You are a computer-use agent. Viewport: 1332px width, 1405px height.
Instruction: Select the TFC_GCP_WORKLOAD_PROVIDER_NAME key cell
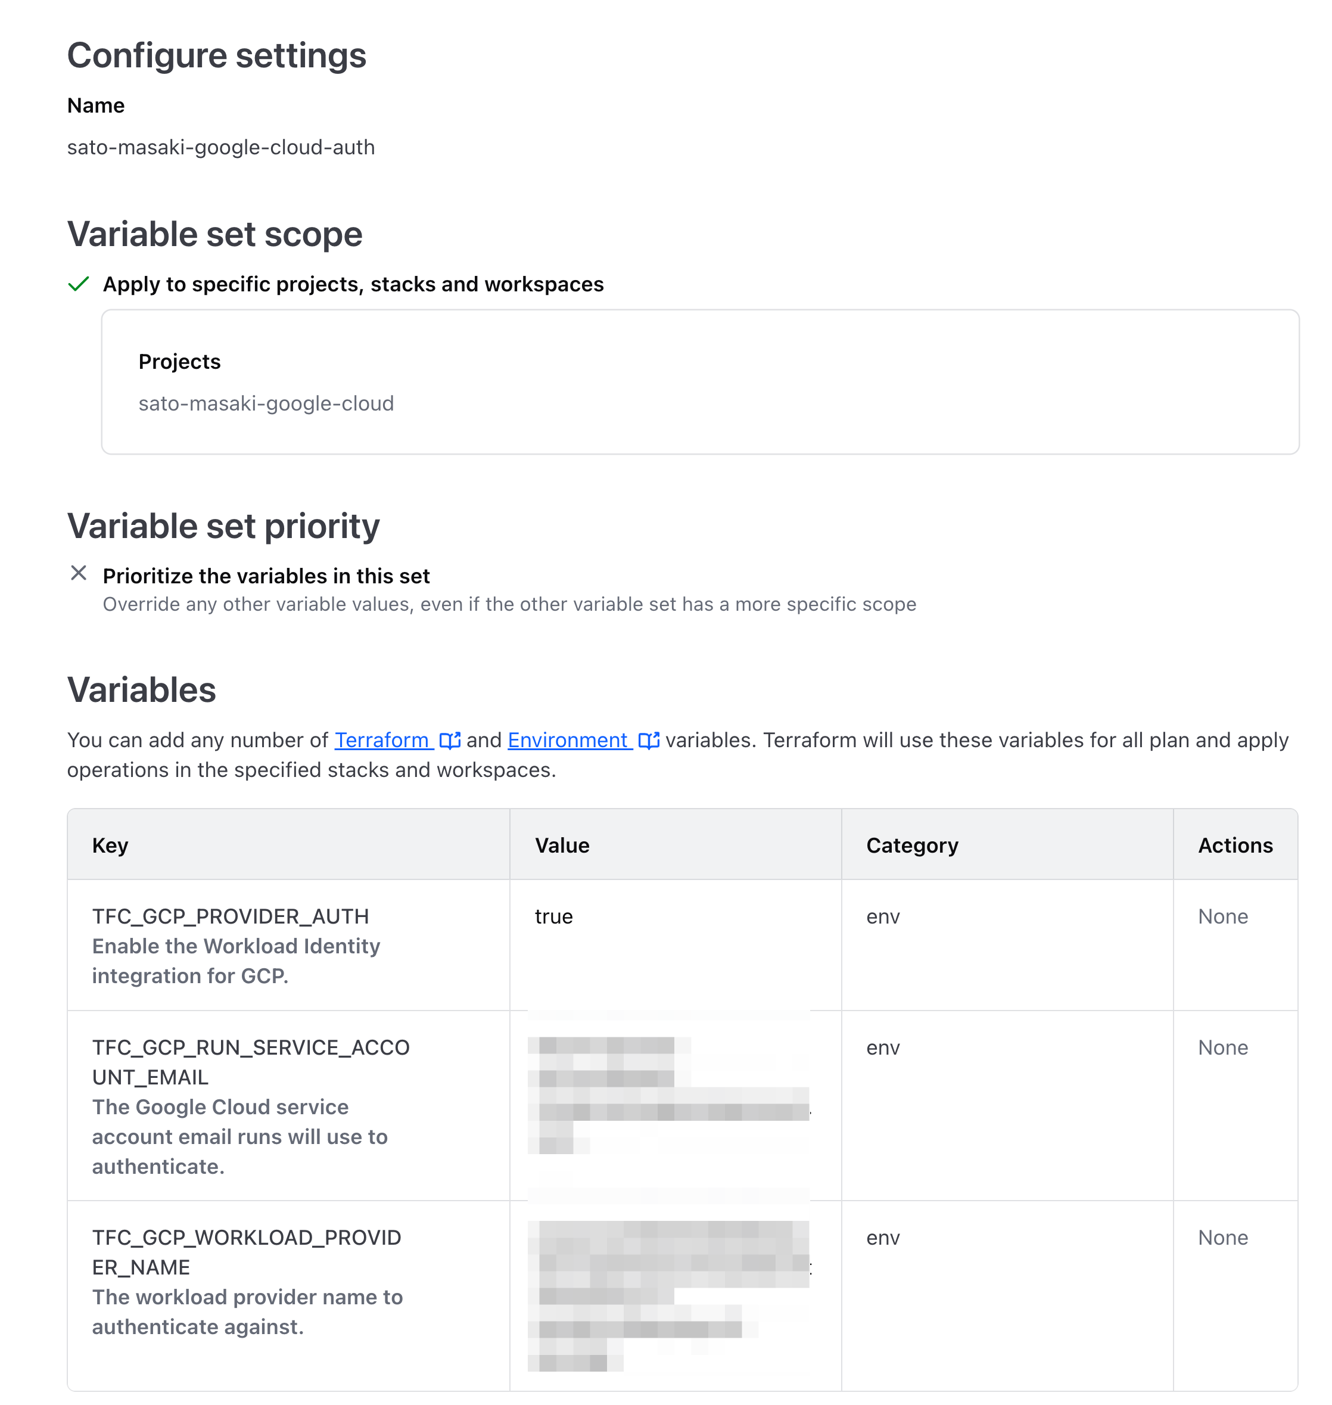[248, 1252]
